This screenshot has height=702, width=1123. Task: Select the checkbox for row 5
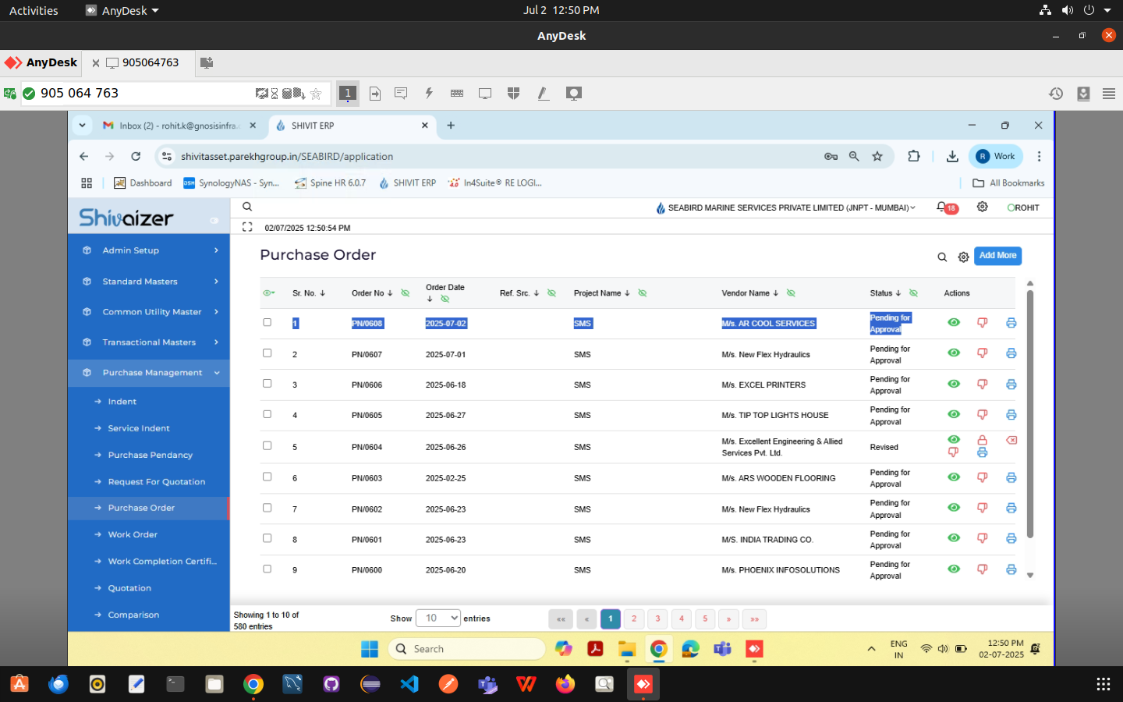pos(267,446)
